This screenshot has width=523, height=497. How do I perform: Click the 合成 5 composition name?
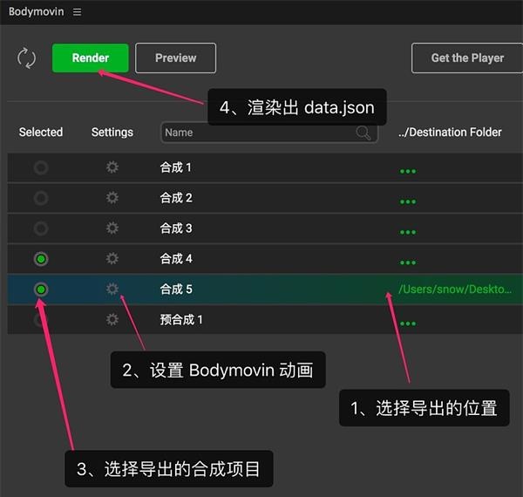pos(176,289)
